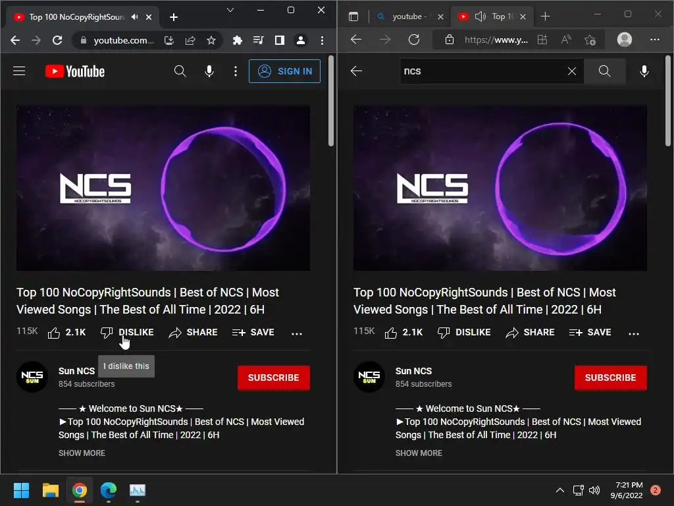Open Chrome media control icon
The height and width of the screenshot is (506, 674).
tap(258, 40)
